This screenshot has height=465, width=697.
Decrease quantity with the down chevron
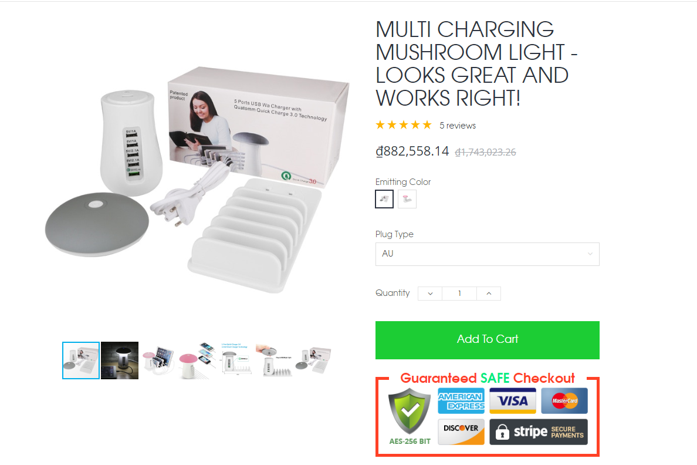(x=430, y=294)
